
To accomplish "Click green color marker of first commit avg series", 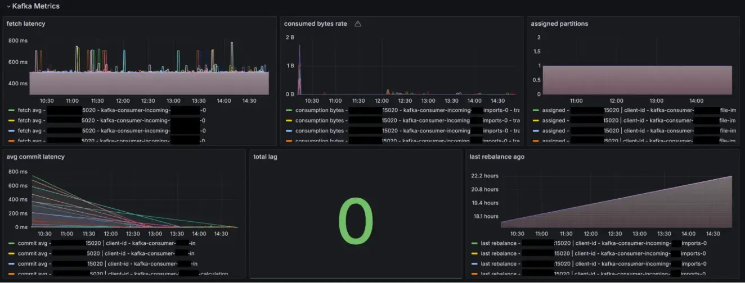I will (11, 243).
